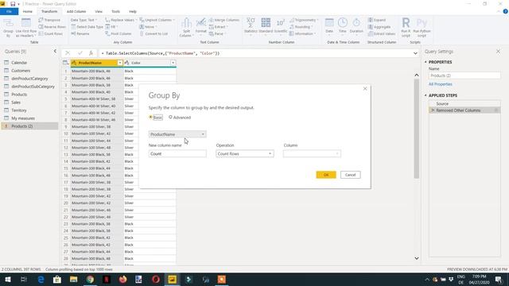Click the formula bar fx icon
The width and height of the screenshot is (509, 286).
[91, 53]
